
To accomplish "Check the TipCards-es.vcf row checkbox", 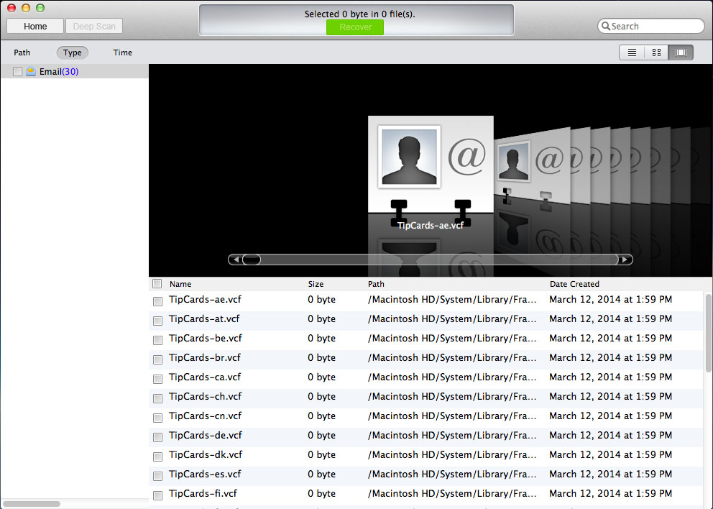I will pos(158,476).
